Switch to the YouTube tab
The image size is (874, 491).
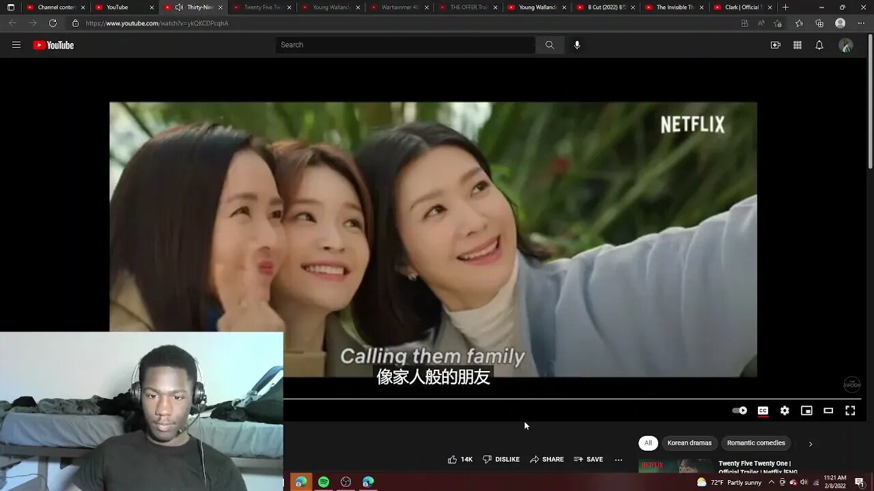point(124,7)
